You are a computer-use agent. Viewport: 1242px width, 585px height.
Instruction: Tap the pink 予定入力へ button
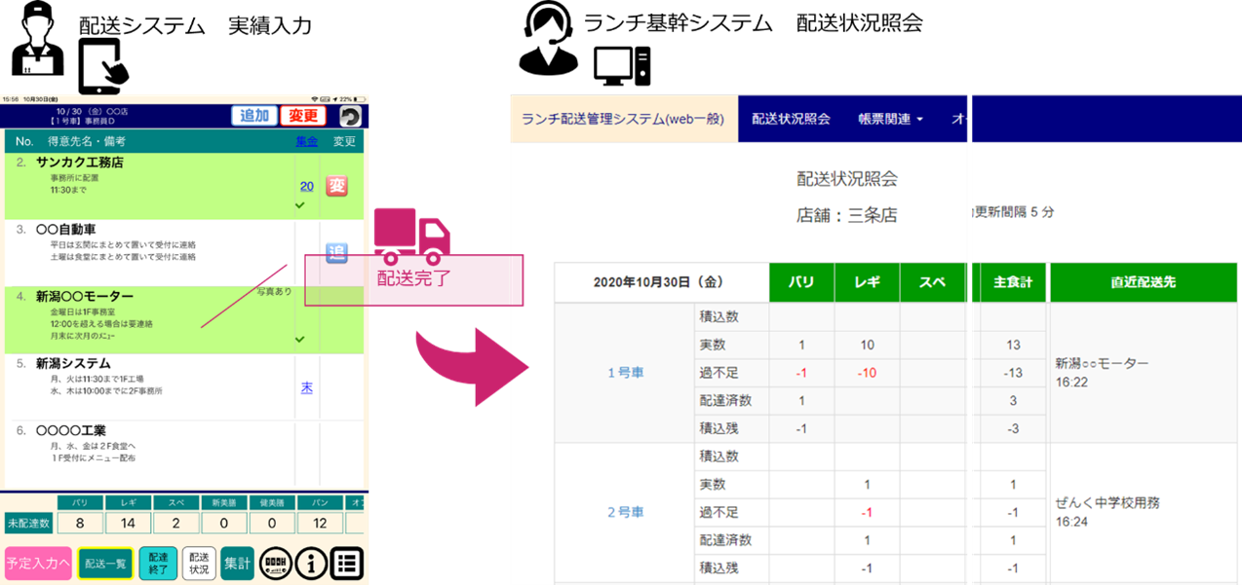tap(38, 563)
